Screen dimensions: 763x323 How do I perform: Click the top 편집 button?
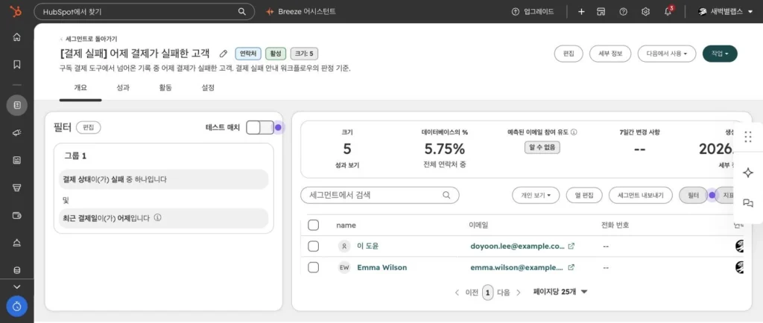[x=569, y=54]
